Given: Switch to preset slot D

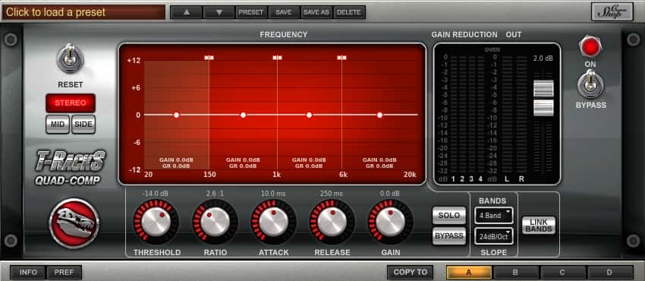Looking at the screenshot, I should pos(609,272).
